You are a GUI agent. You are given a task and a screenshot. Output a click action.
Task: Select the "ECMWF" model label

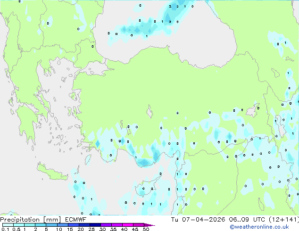click(76, 220)
